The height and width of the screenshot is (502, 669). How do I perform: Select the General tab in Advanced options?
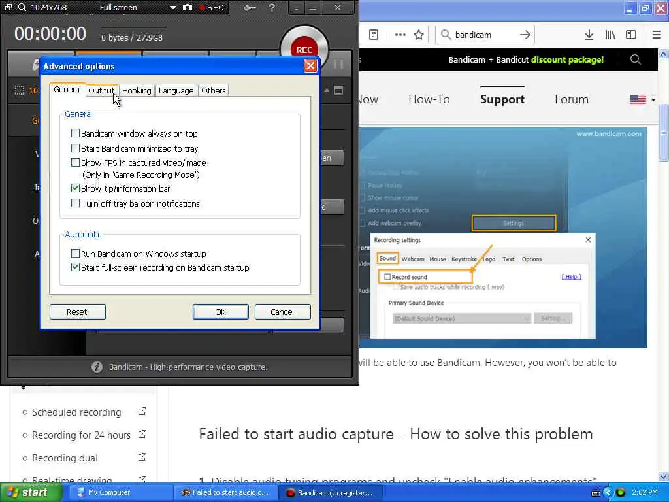pyautogui.click(x=67, y=89)
